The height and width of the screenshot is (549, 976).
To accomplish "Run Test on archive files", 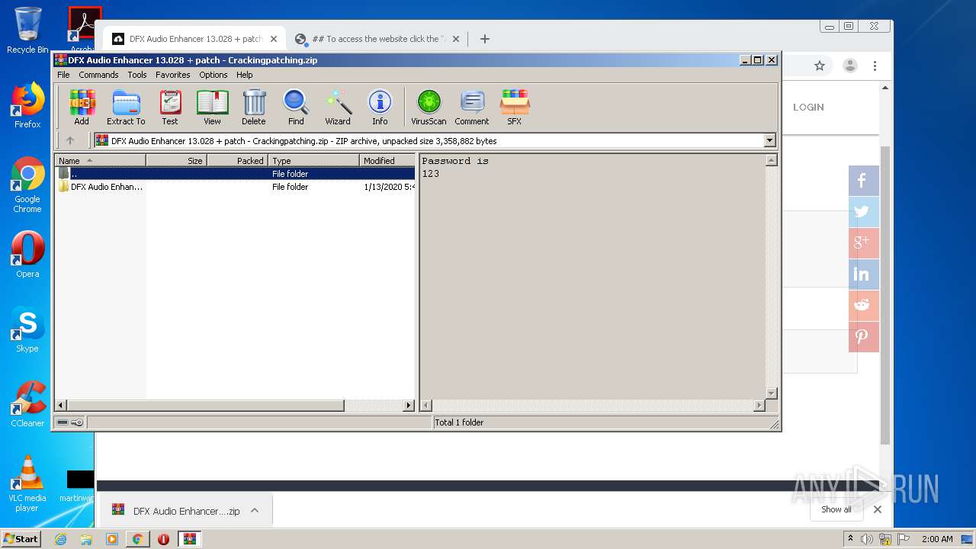I will [170, 108].
